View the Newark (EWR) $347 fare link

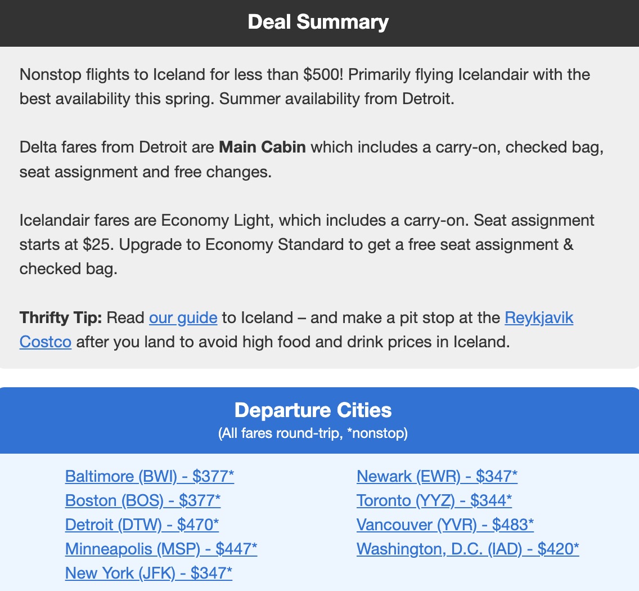(x=436, y=476)
